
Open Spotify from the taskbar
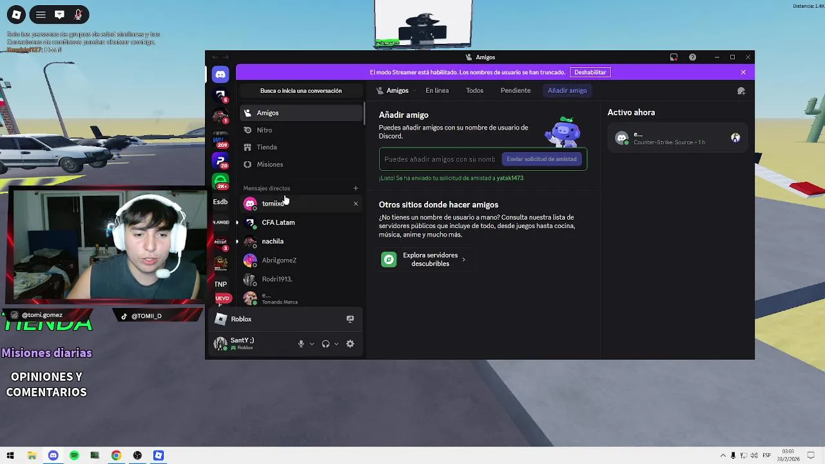[x=74, y=456]
